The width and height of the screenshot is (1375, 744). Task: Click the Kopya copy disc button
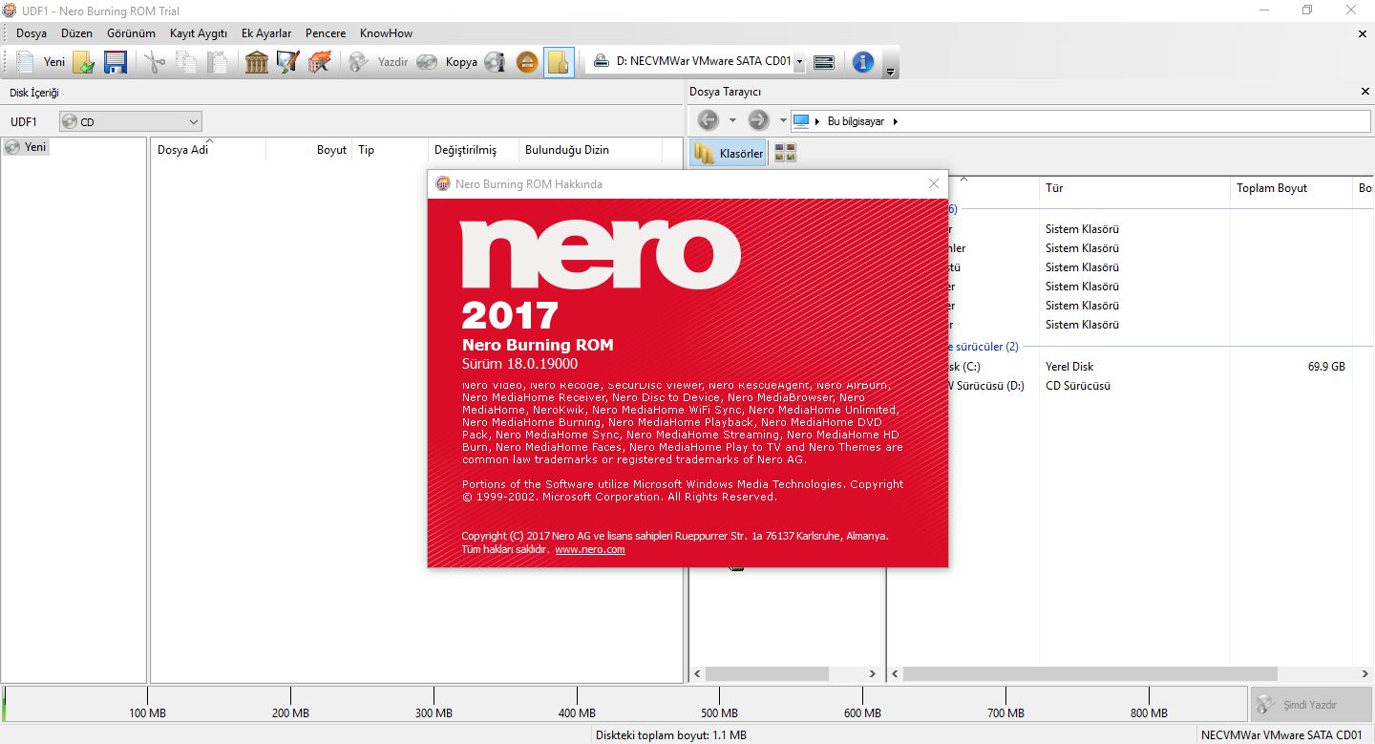point(447,62)
